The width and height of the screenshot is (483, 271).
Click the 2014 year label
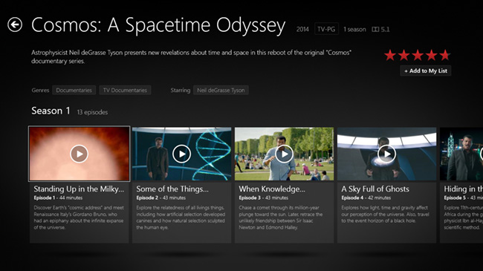pyautogui.click(x=302, y=29)
